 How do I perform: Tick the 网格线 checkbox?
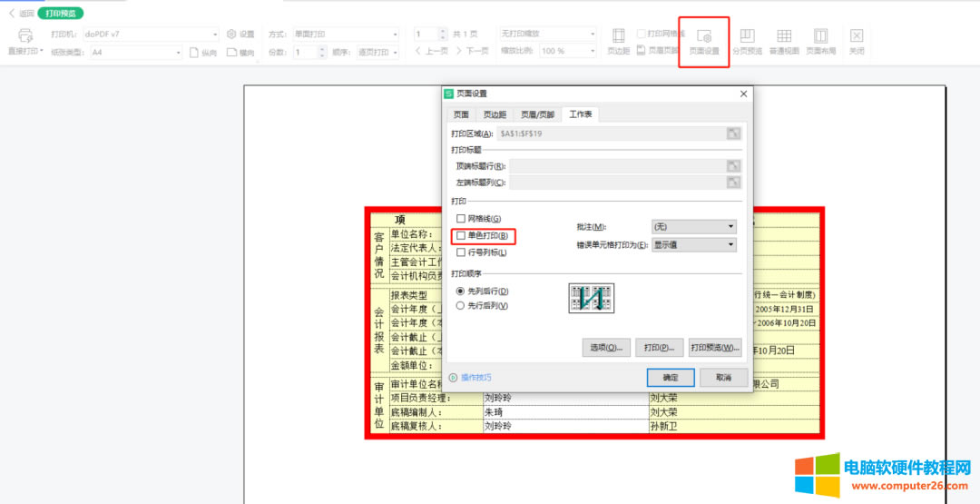click(x=461, y=219)
